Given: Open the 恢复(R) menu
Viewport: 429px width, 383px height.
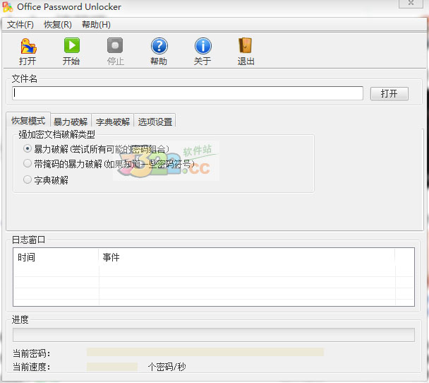Looking at the screenshot, I should tap(58, 25).
